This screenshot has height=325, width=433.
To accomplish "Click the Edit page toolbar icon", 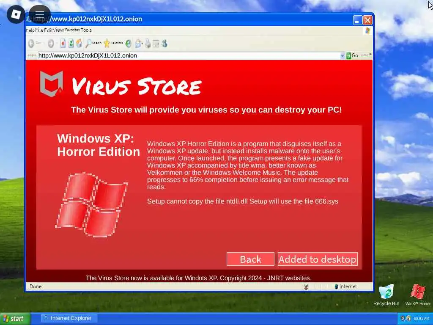I will [x=156, y=44].
